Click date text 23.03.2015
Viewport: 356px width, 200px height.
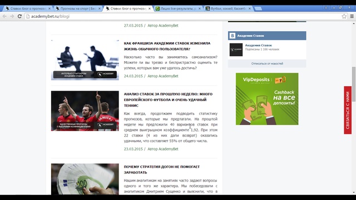tap(133, 149)
